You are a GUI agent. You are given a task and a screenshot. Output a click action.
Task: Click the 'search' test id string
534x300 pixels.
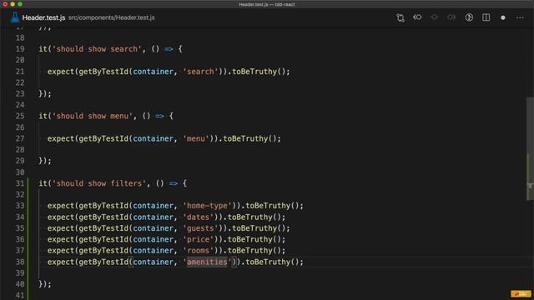tap(200, 72)
